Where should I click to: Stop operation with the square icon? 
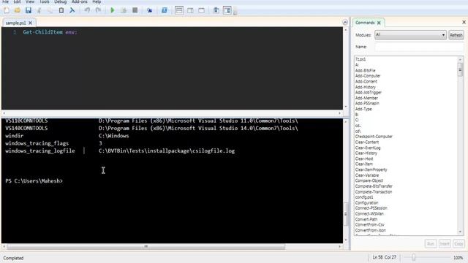pos(135,10)
